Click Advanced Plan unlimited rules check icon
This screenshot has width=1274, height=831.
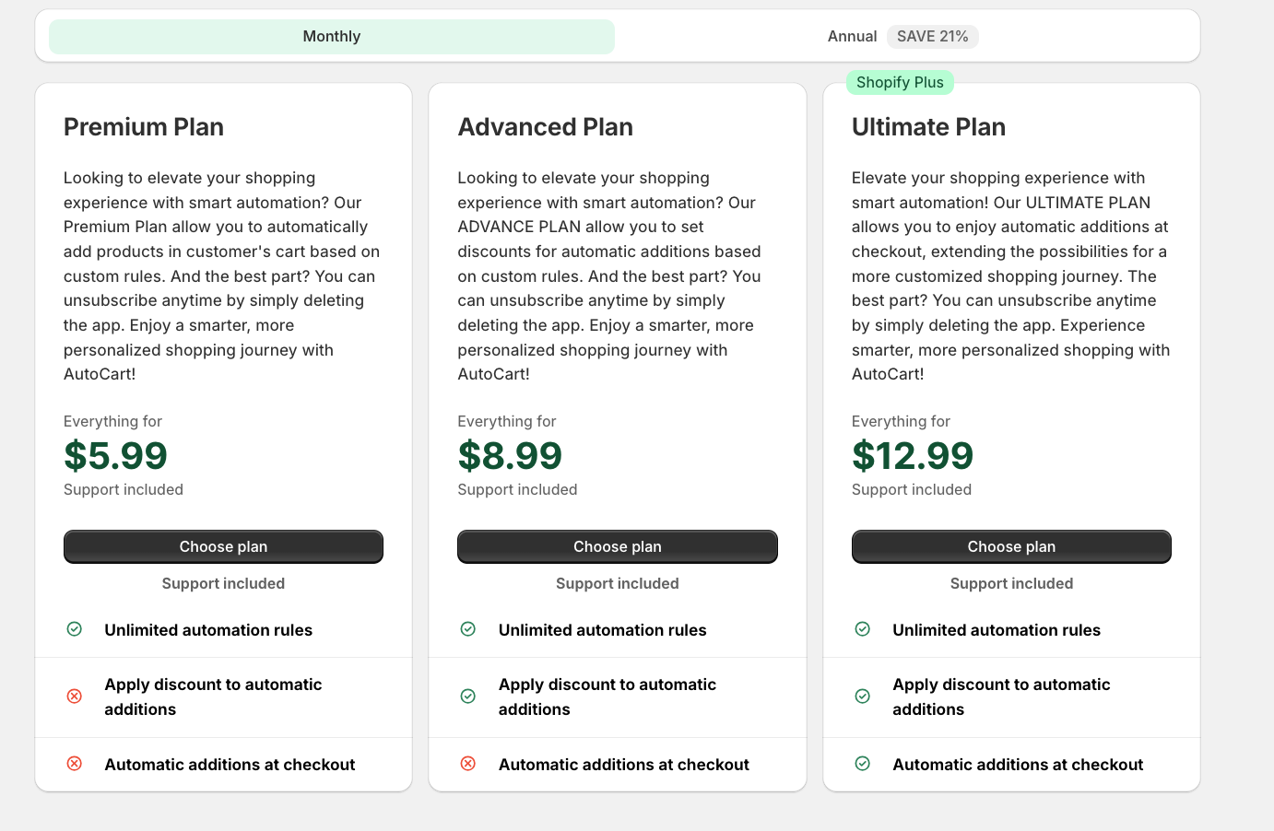[x=468, y=629]
